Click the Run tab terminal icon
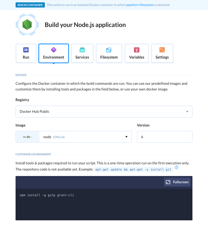Viewport: 208px width, 232px height. (x=26, y=50)
